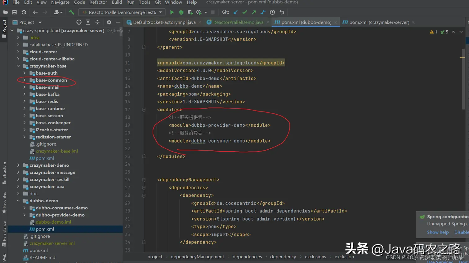Hide the Project panel with minus icon

pos(118,22)
